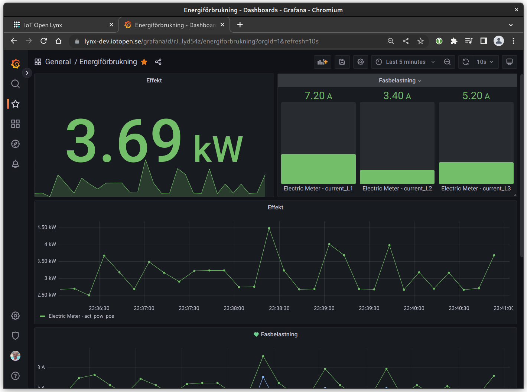The height and width of the screenshot is (392, 527).
Task: Open the Last 5 minutes time range dropdown
Action: (405, 62)
